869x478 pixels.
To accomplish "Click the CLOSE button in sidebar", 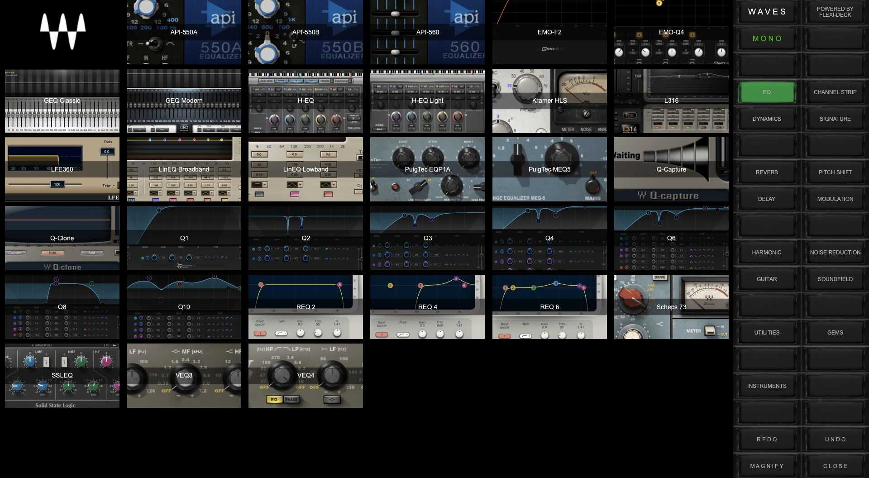I will (835, 466).
